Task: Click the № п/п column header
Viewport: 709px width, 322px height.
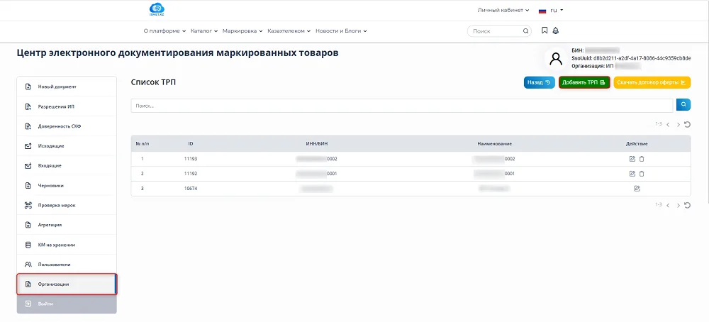Action: [x=142, y=144]
